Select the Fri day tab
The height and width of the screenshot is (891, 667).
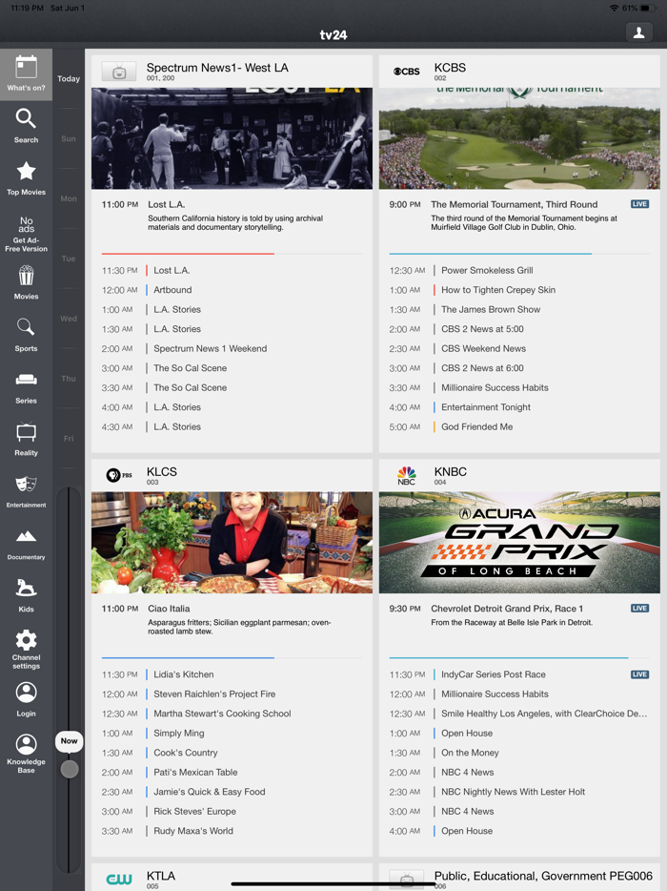pyautogui.click(x=69, y=438)
